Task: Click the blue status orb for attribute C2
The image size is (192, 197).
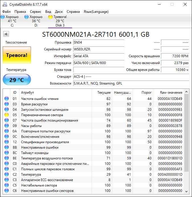Action: pos(7,174)
